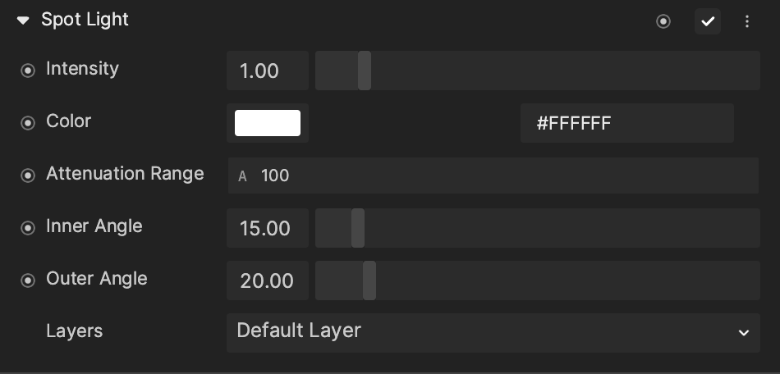This screenshot has height=374, width=780.
Task: Click the keyframe dot beside Inner Angle
Action: click(x=28, y=228)
